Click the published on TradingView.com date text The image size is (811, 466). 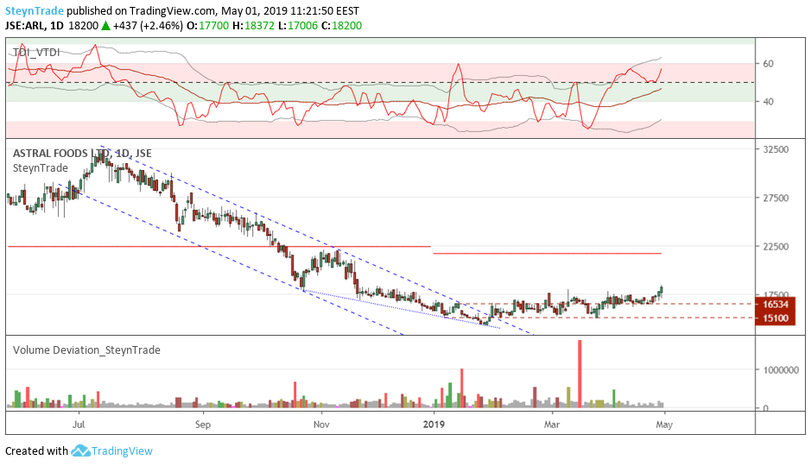213,11
